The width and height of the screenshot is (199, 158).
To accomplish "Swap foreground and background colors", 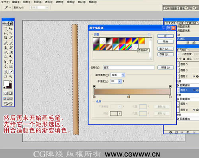I will pyautogui.click(x=11, y=81).
